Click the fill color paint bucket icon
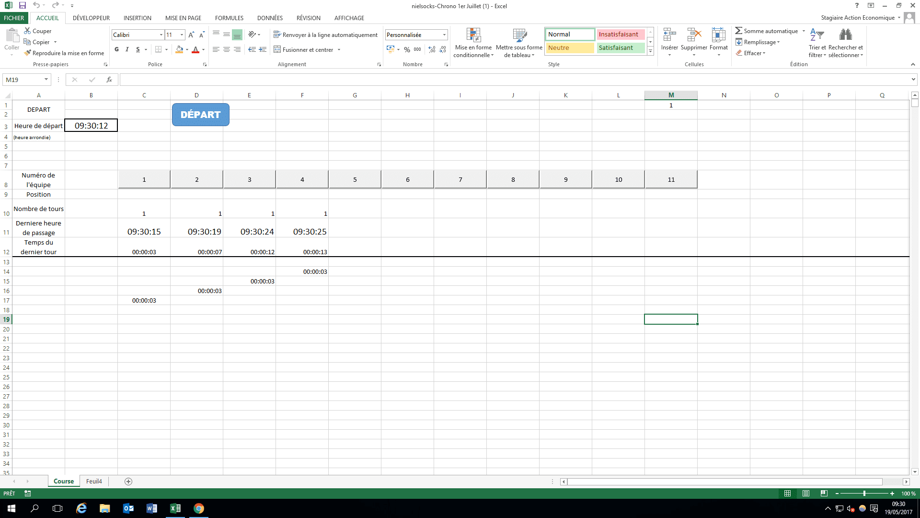 [179, 49]
